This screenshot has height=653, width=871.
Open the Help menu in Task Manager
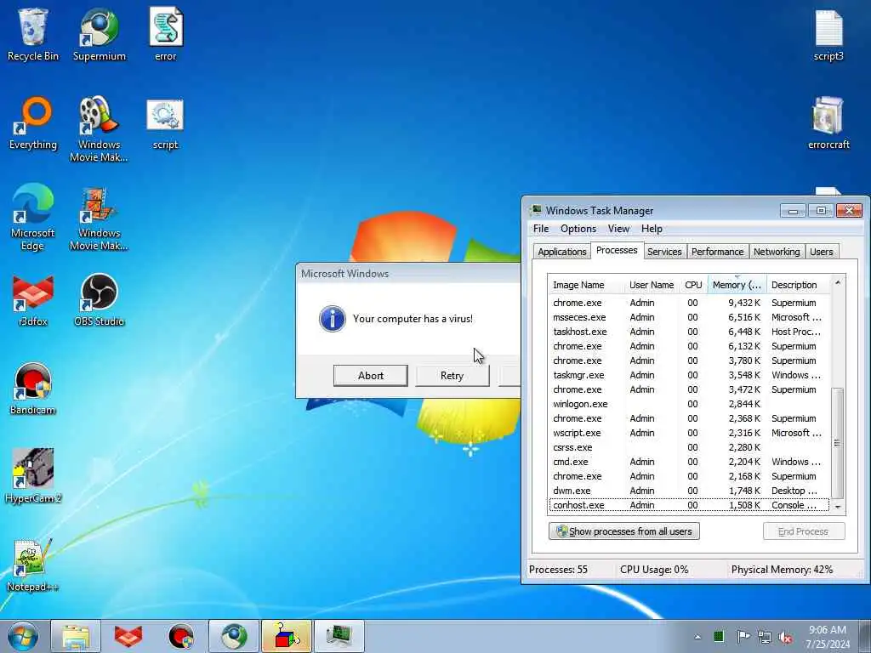pyautogui.click(x=652, y=229)
